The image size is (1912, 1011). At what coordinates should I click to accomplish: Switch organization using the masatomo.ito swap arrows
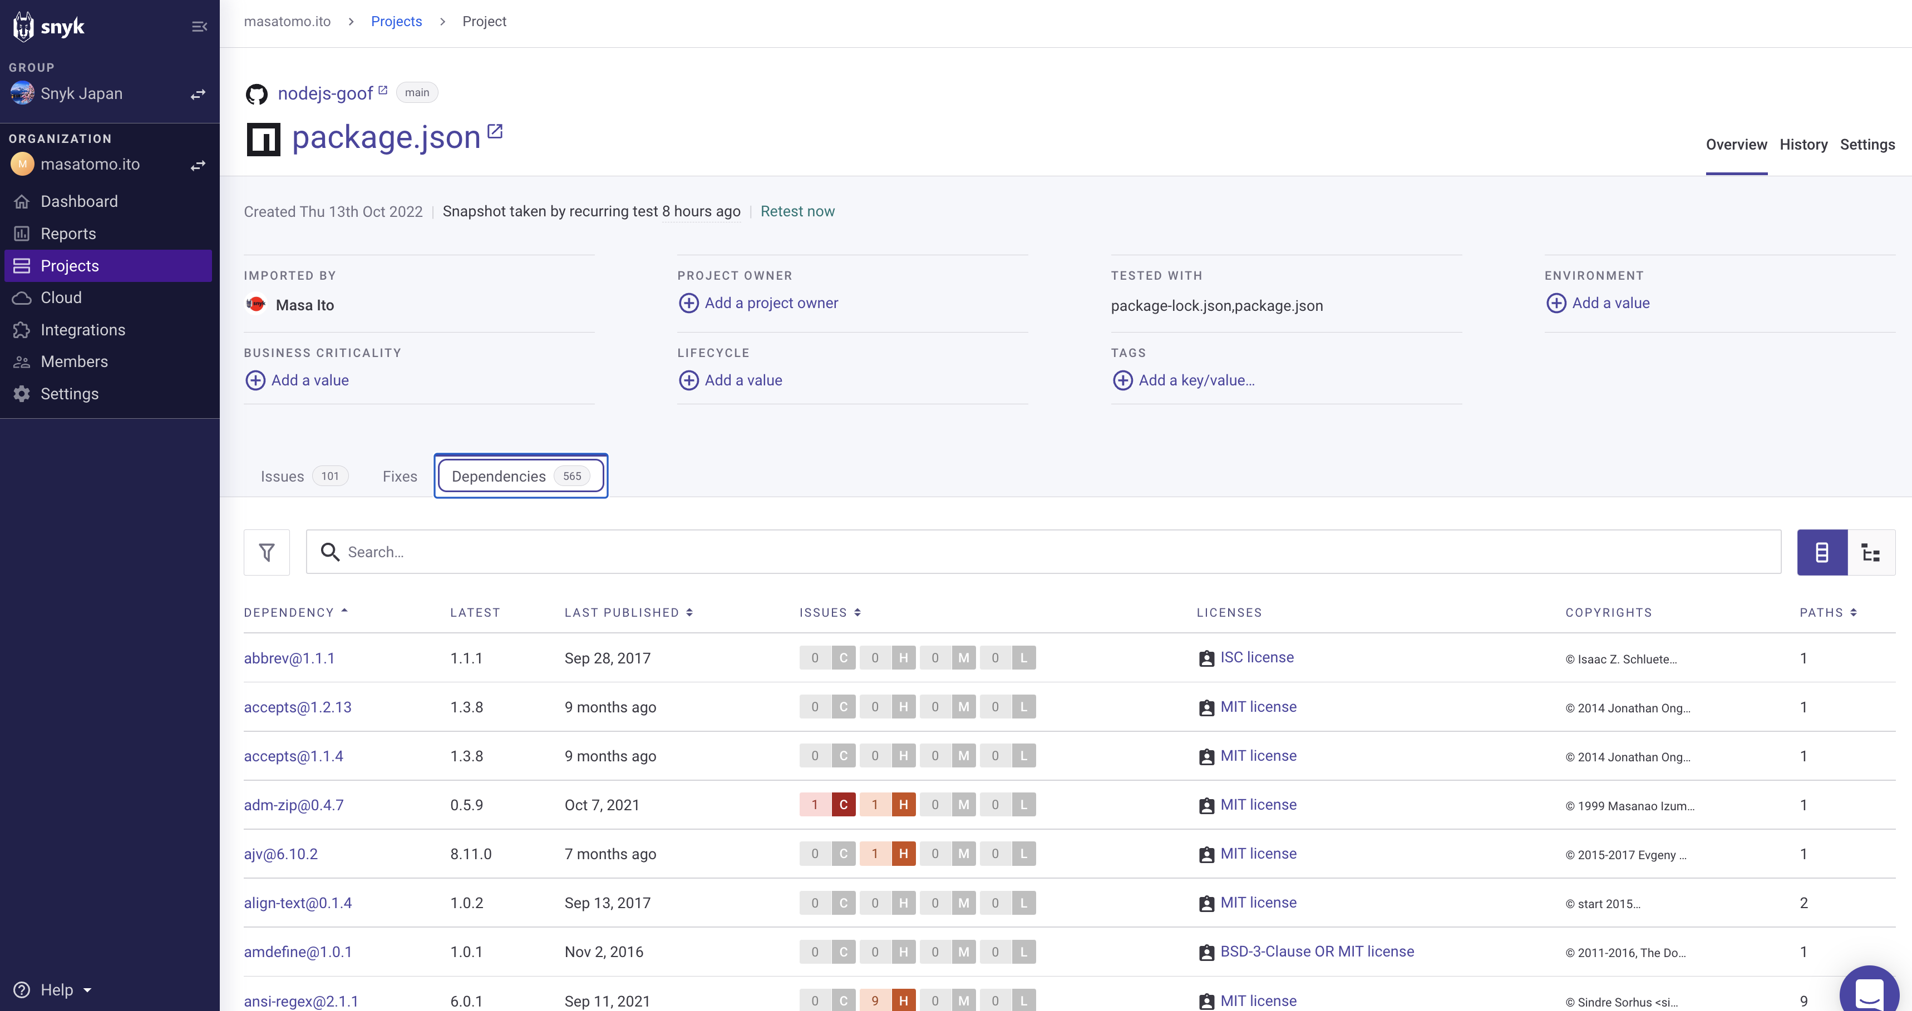[x=198, y=165]
